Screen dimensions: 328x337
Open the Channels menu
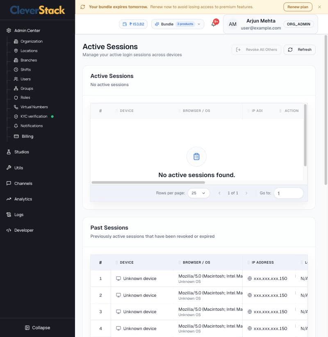[23, 183]
